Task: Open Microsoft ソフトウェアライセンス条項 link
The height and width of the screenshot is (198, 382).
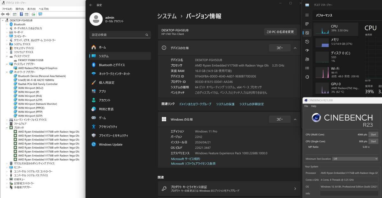Action: point(193,164)
